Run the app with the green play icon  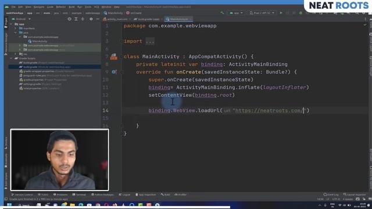tap(281, 13)
